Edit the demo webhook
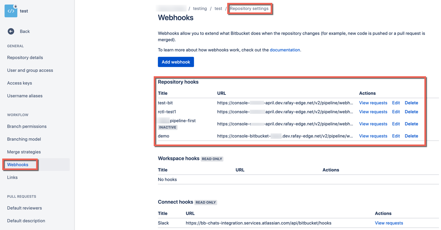The image size is (441, 230). tap(396, 136)
